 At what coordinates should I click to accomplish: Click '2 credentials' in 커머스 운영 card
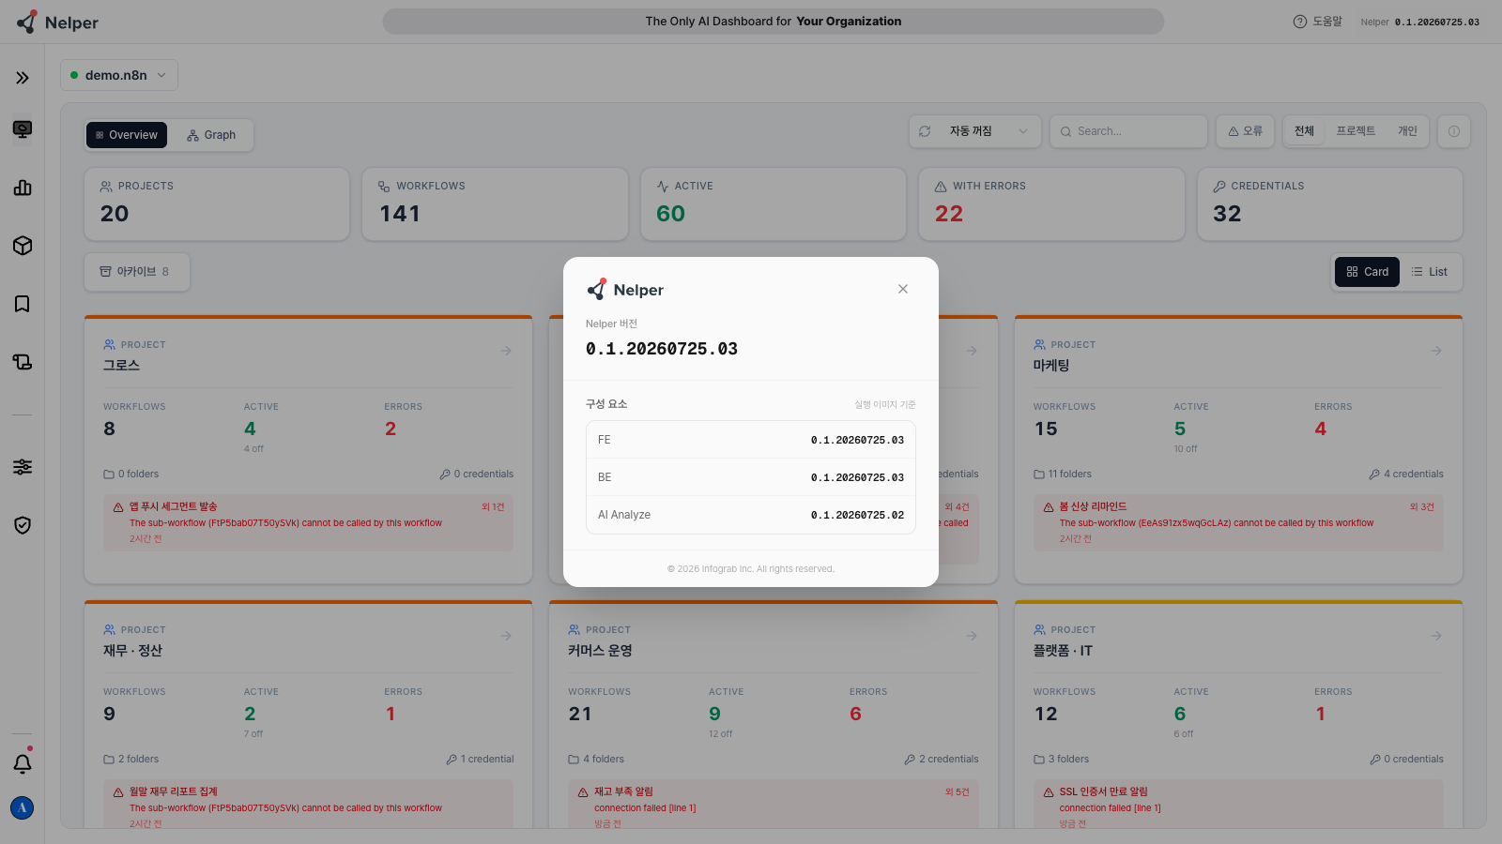[x=942, y=760]
